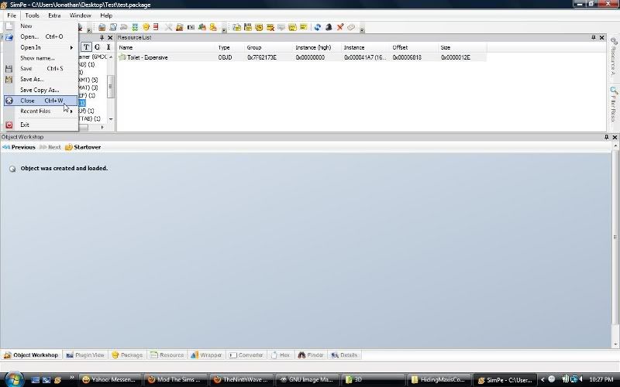This screenshot has height=387, width=620.
Task: Open the Tools menu
Action: pyautogui.click(x=32, y=15)
